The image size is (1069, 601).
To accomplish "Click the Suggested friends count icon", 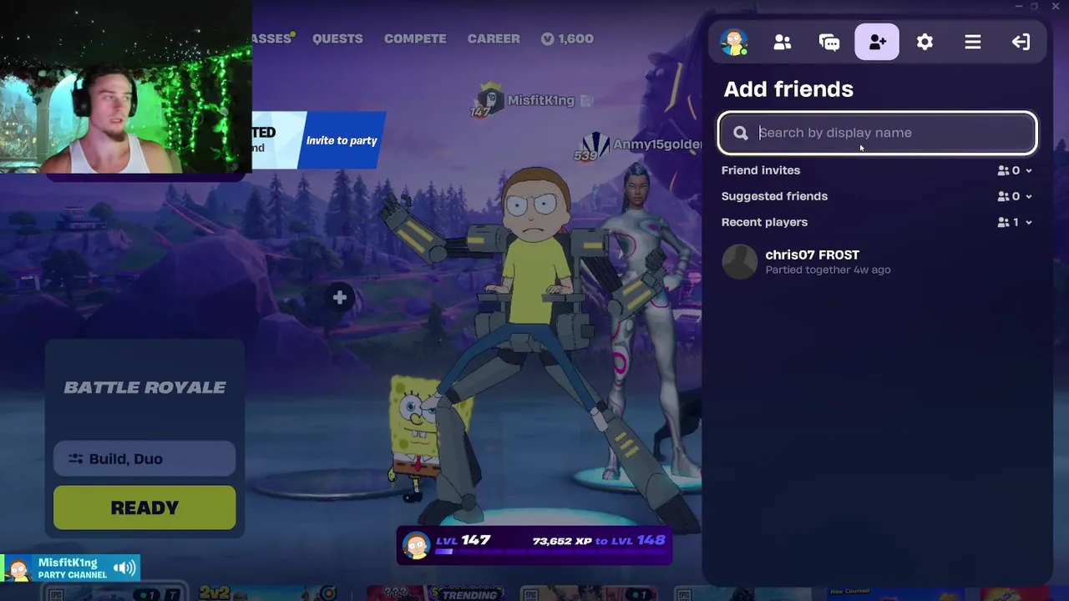I will point(1003,196).
